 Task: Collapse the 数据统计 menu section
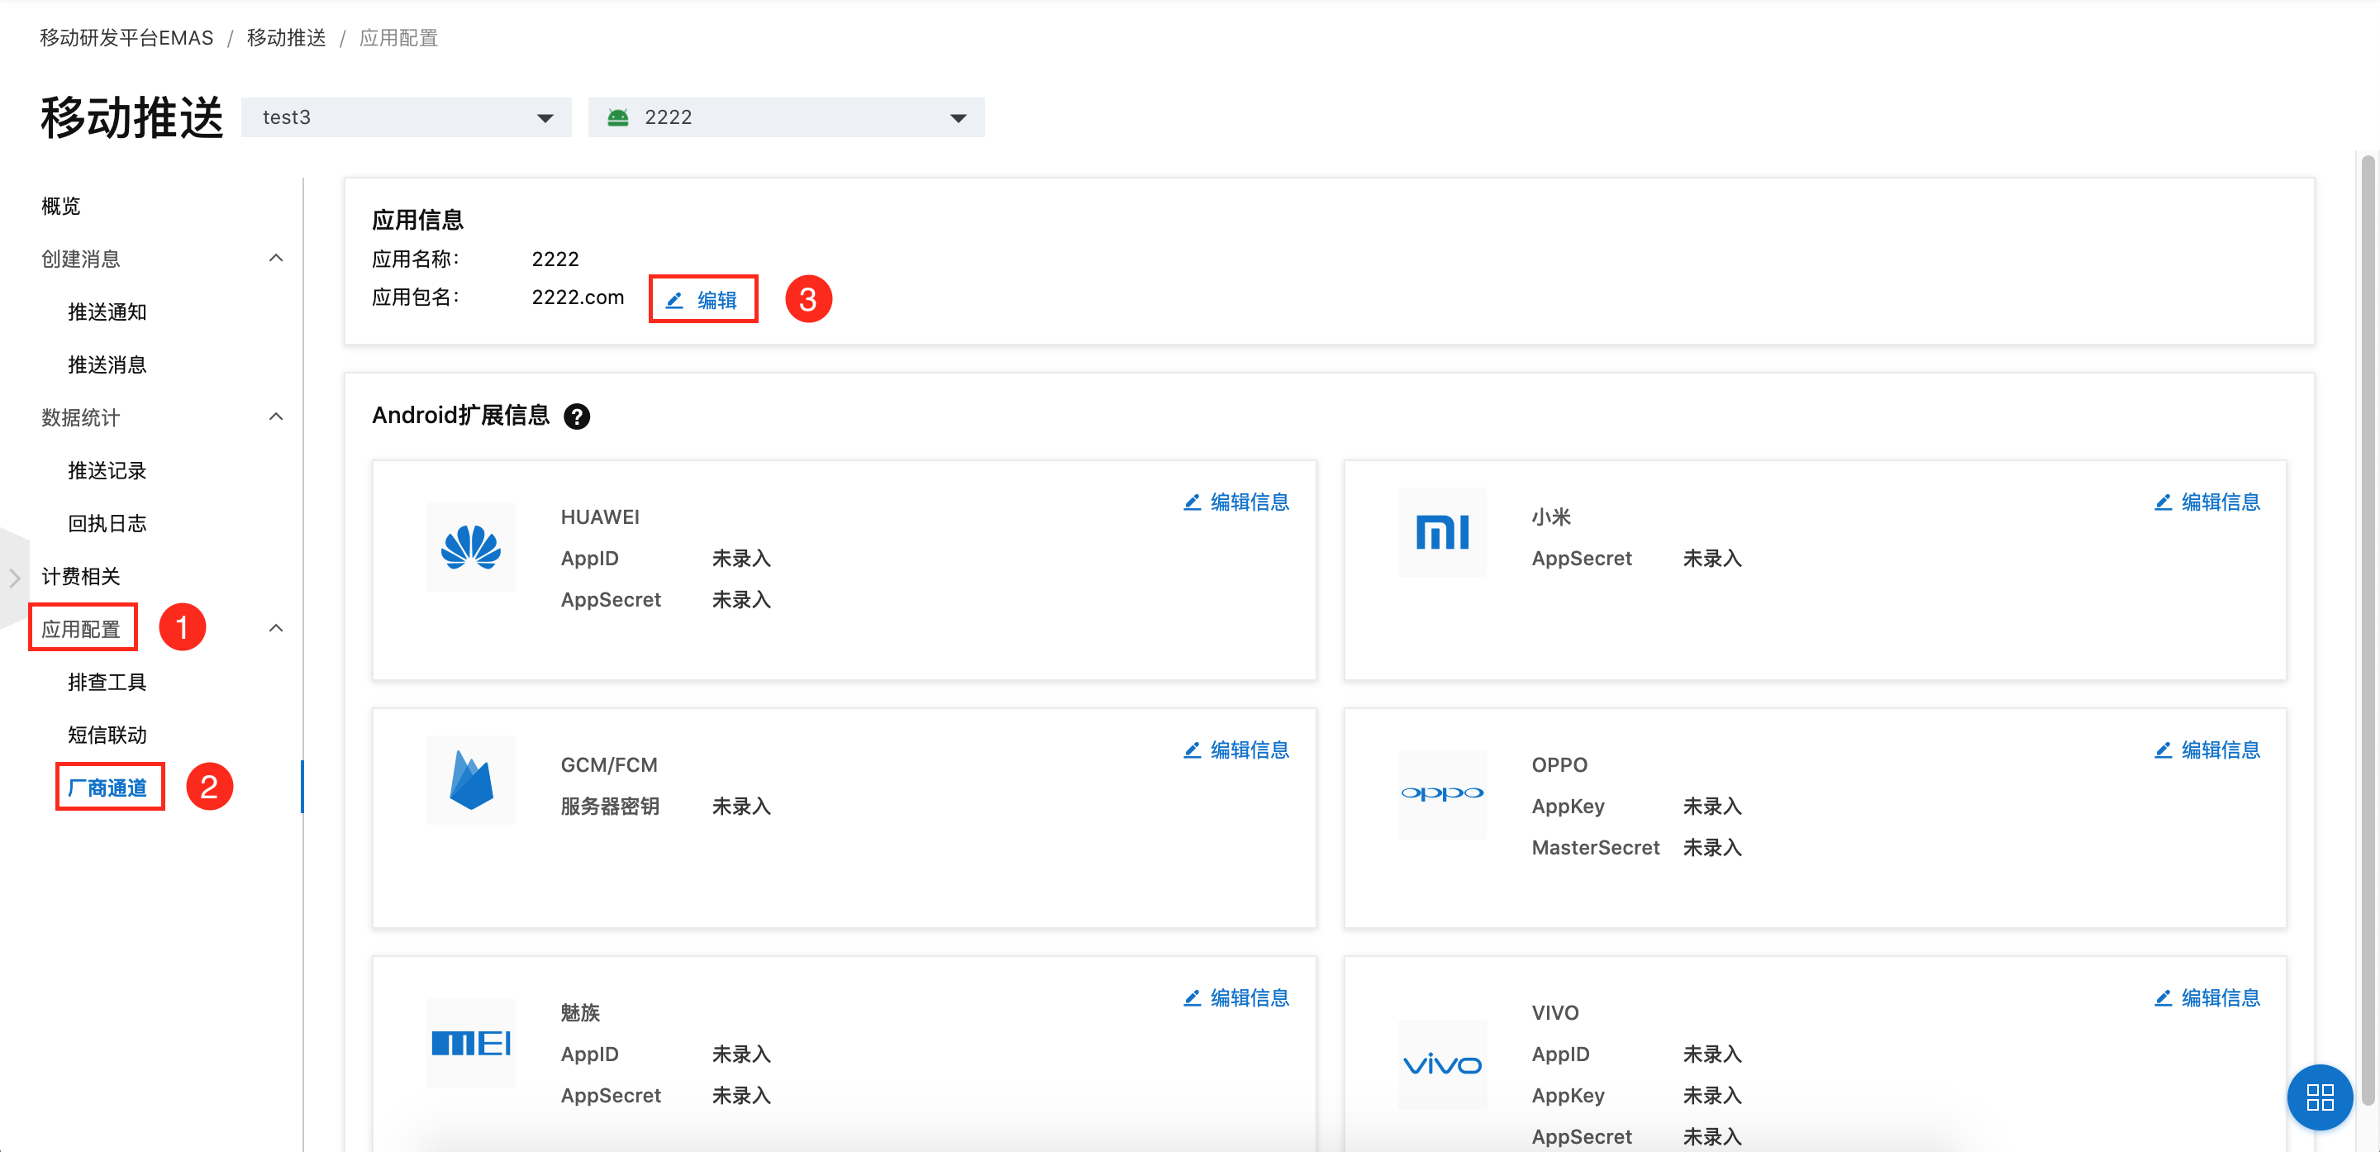[275, 417]
